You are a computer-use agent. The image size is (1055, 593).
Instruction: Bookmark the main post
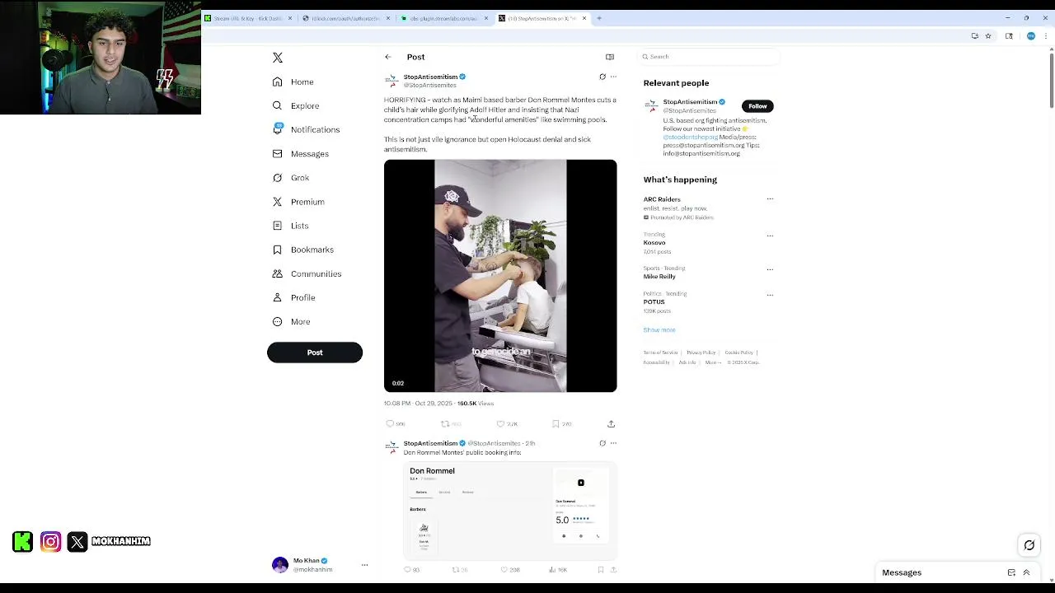pos(556,423)
